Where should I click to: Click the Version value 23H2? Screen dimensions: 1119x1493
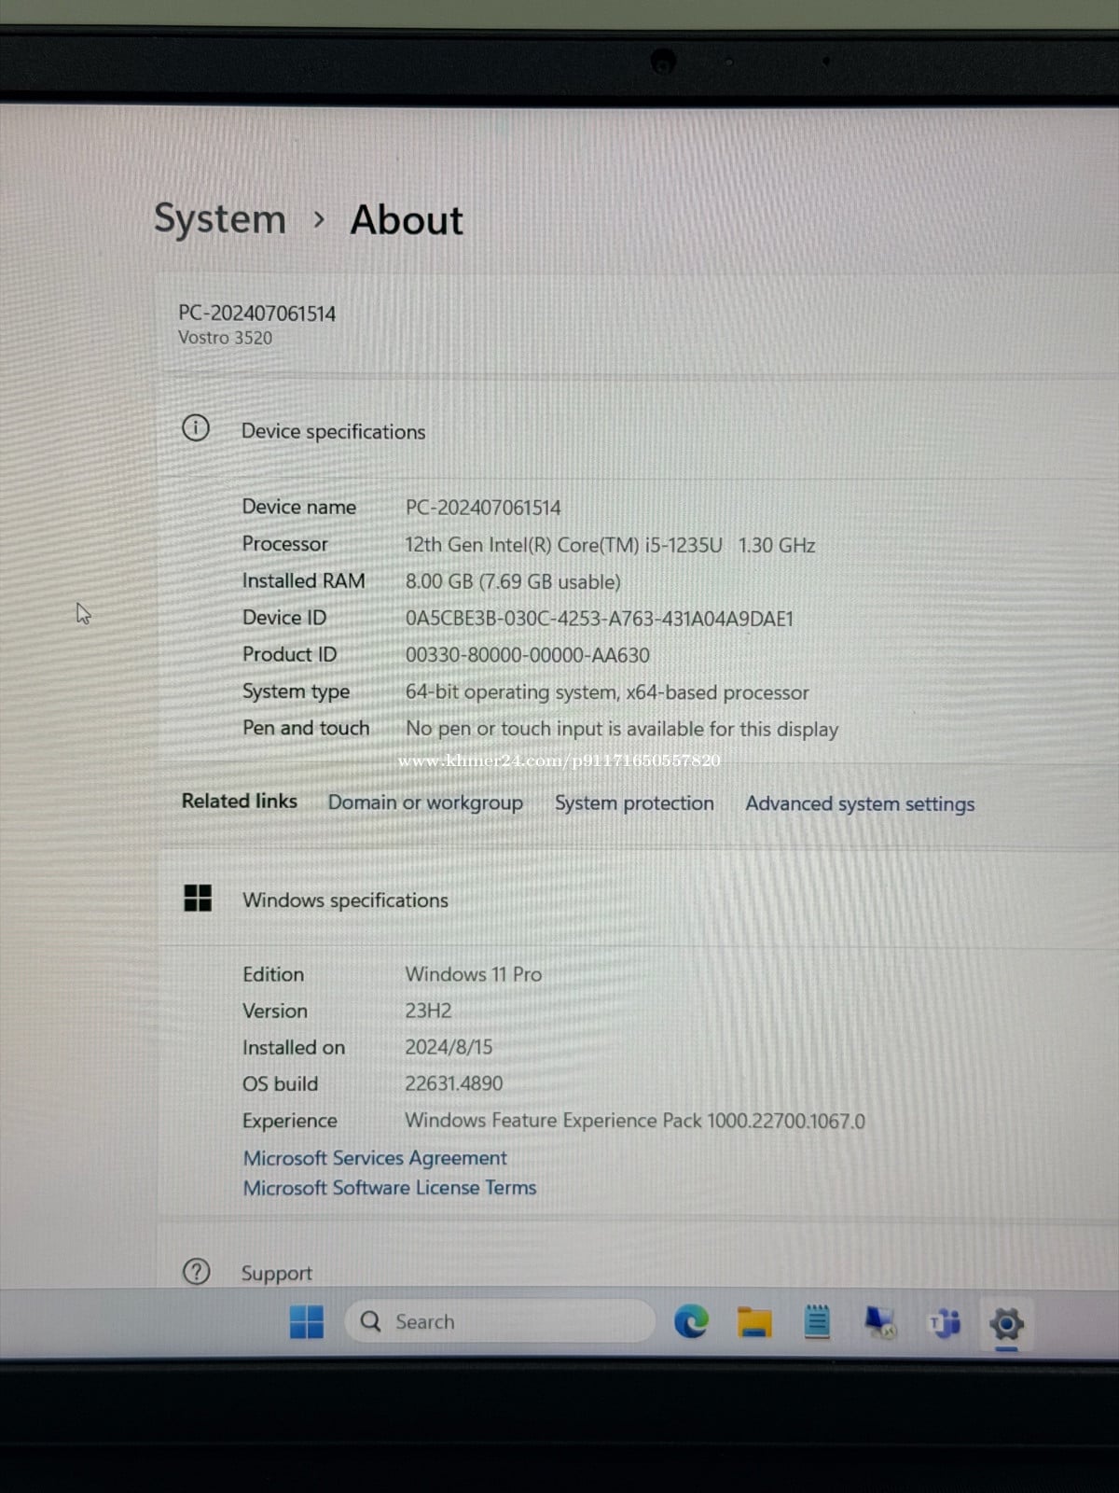click(428, 1011)
